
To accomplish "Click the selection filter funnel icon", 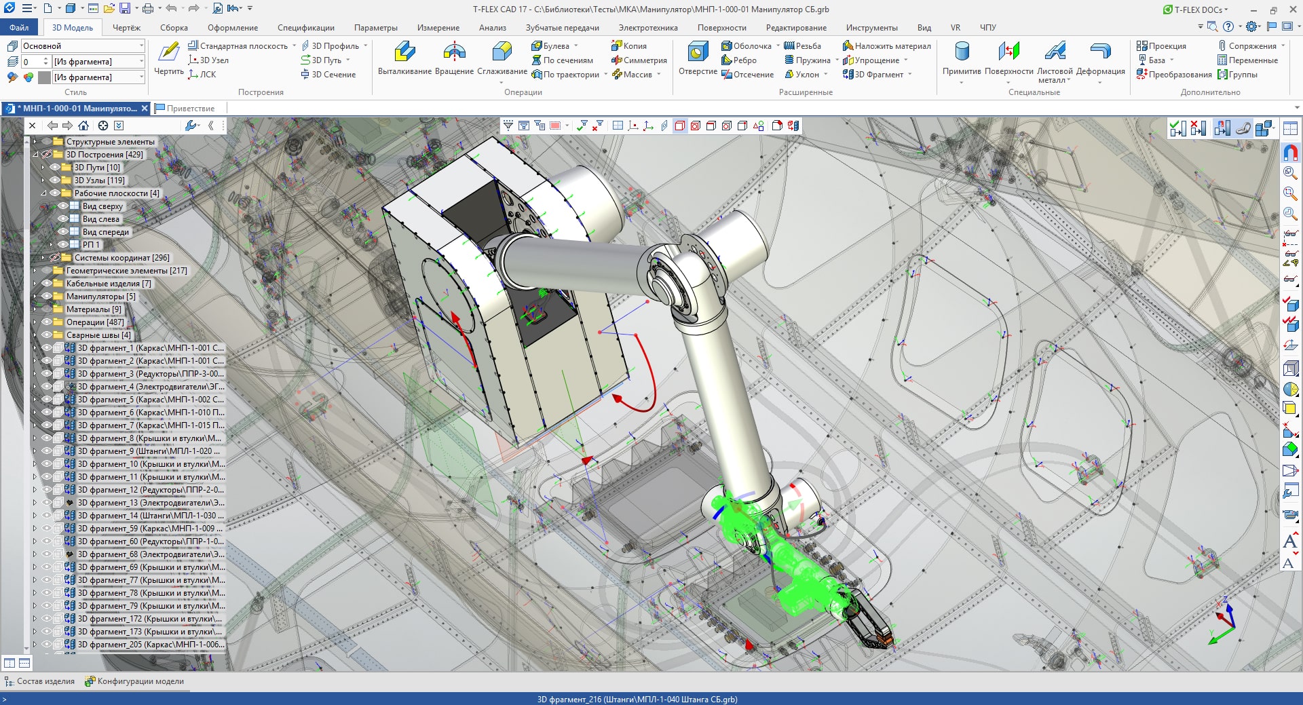I will [508, 126].
